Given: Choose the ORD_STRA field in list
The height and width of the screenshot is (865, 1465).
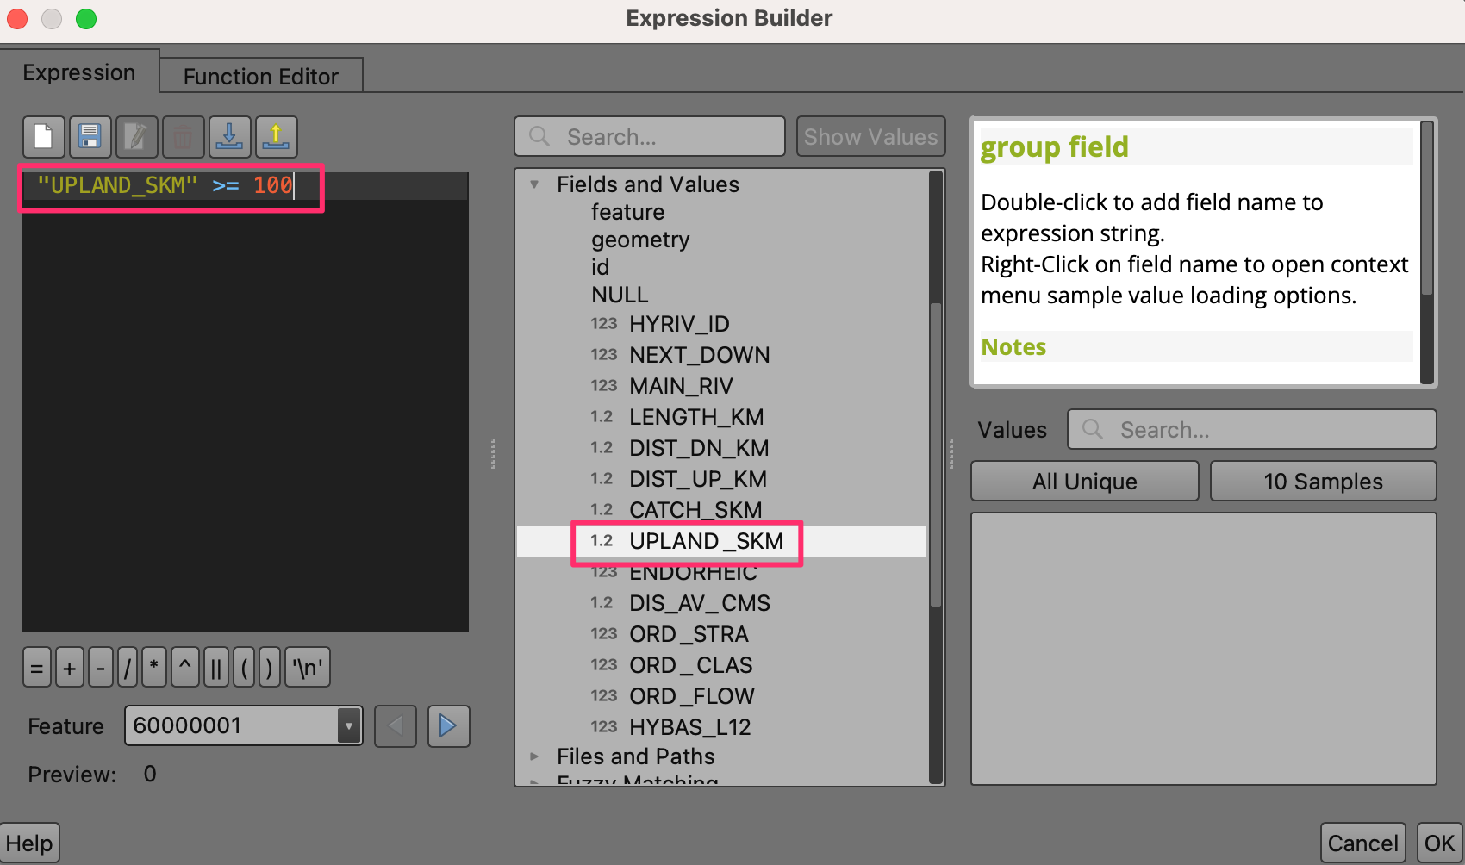Looking at the screenshot, I should coord(689,634).
